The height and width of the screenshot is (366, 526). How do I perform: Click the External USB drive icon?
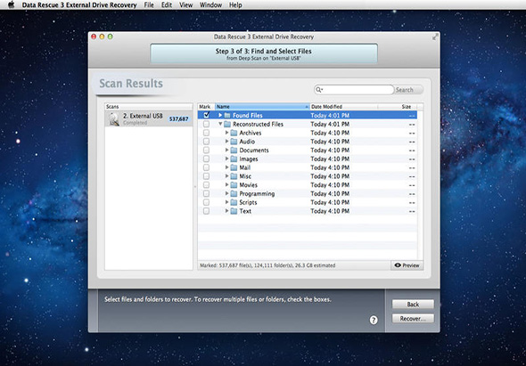[114, 119]
